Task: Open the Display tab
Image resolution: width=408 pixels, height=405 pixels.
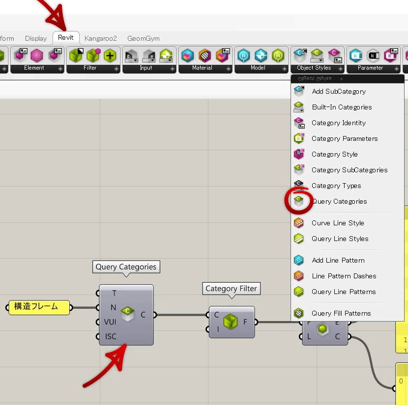Action: pyautogui.click(x=36, y=38)
